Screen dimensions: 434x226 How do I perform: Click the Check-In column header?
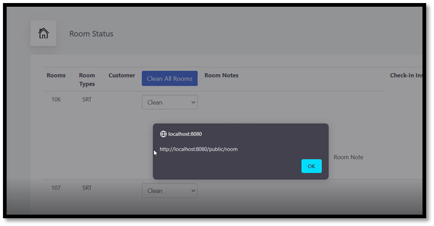(406, 76)
